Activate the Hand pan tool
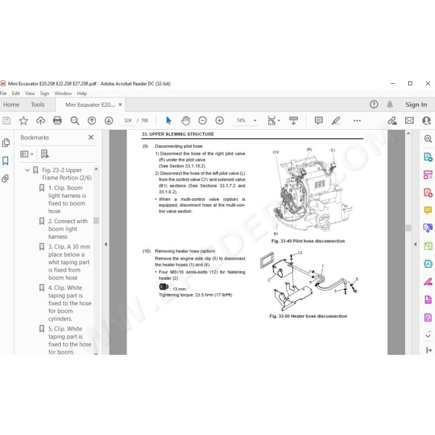This screenshot has width=435, height=435. pos(185,121)
